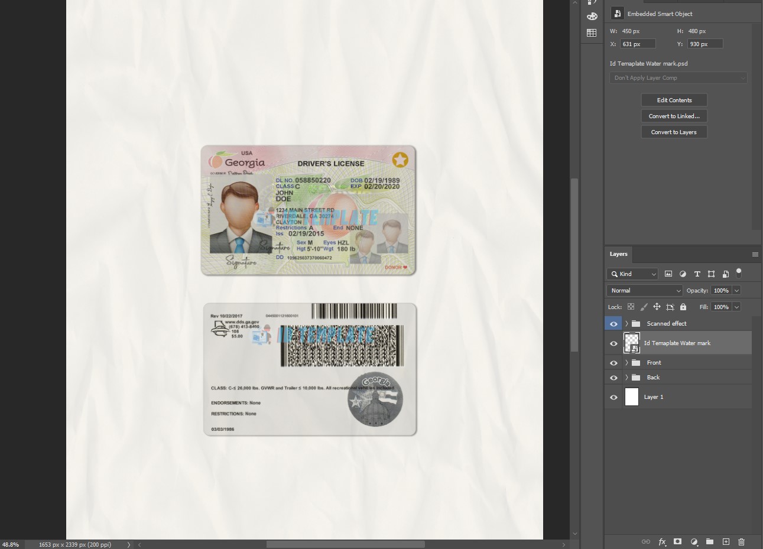Select the Id Temaplate Water mark layer thumbnail
Viewport: 763px width, 549px height.
click(632, 343)
